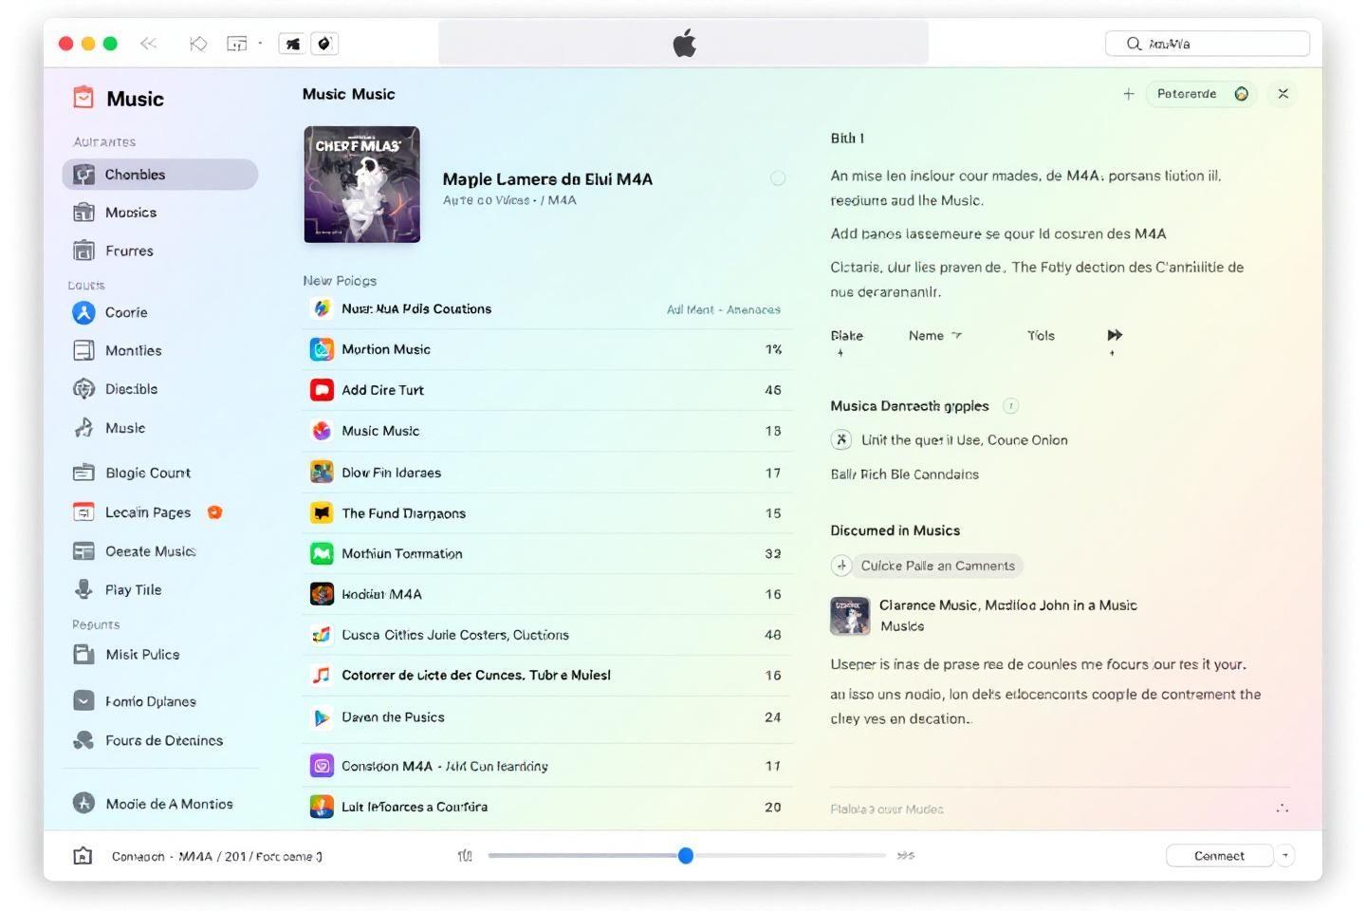Click 'Culcke Palle an Camnents'

click(937, 565)
